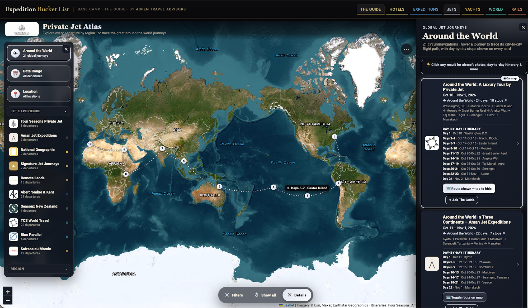Open the Leaflet attribution link
The width and height of the screenshot is (528, 308).
(x=289, y=305)
